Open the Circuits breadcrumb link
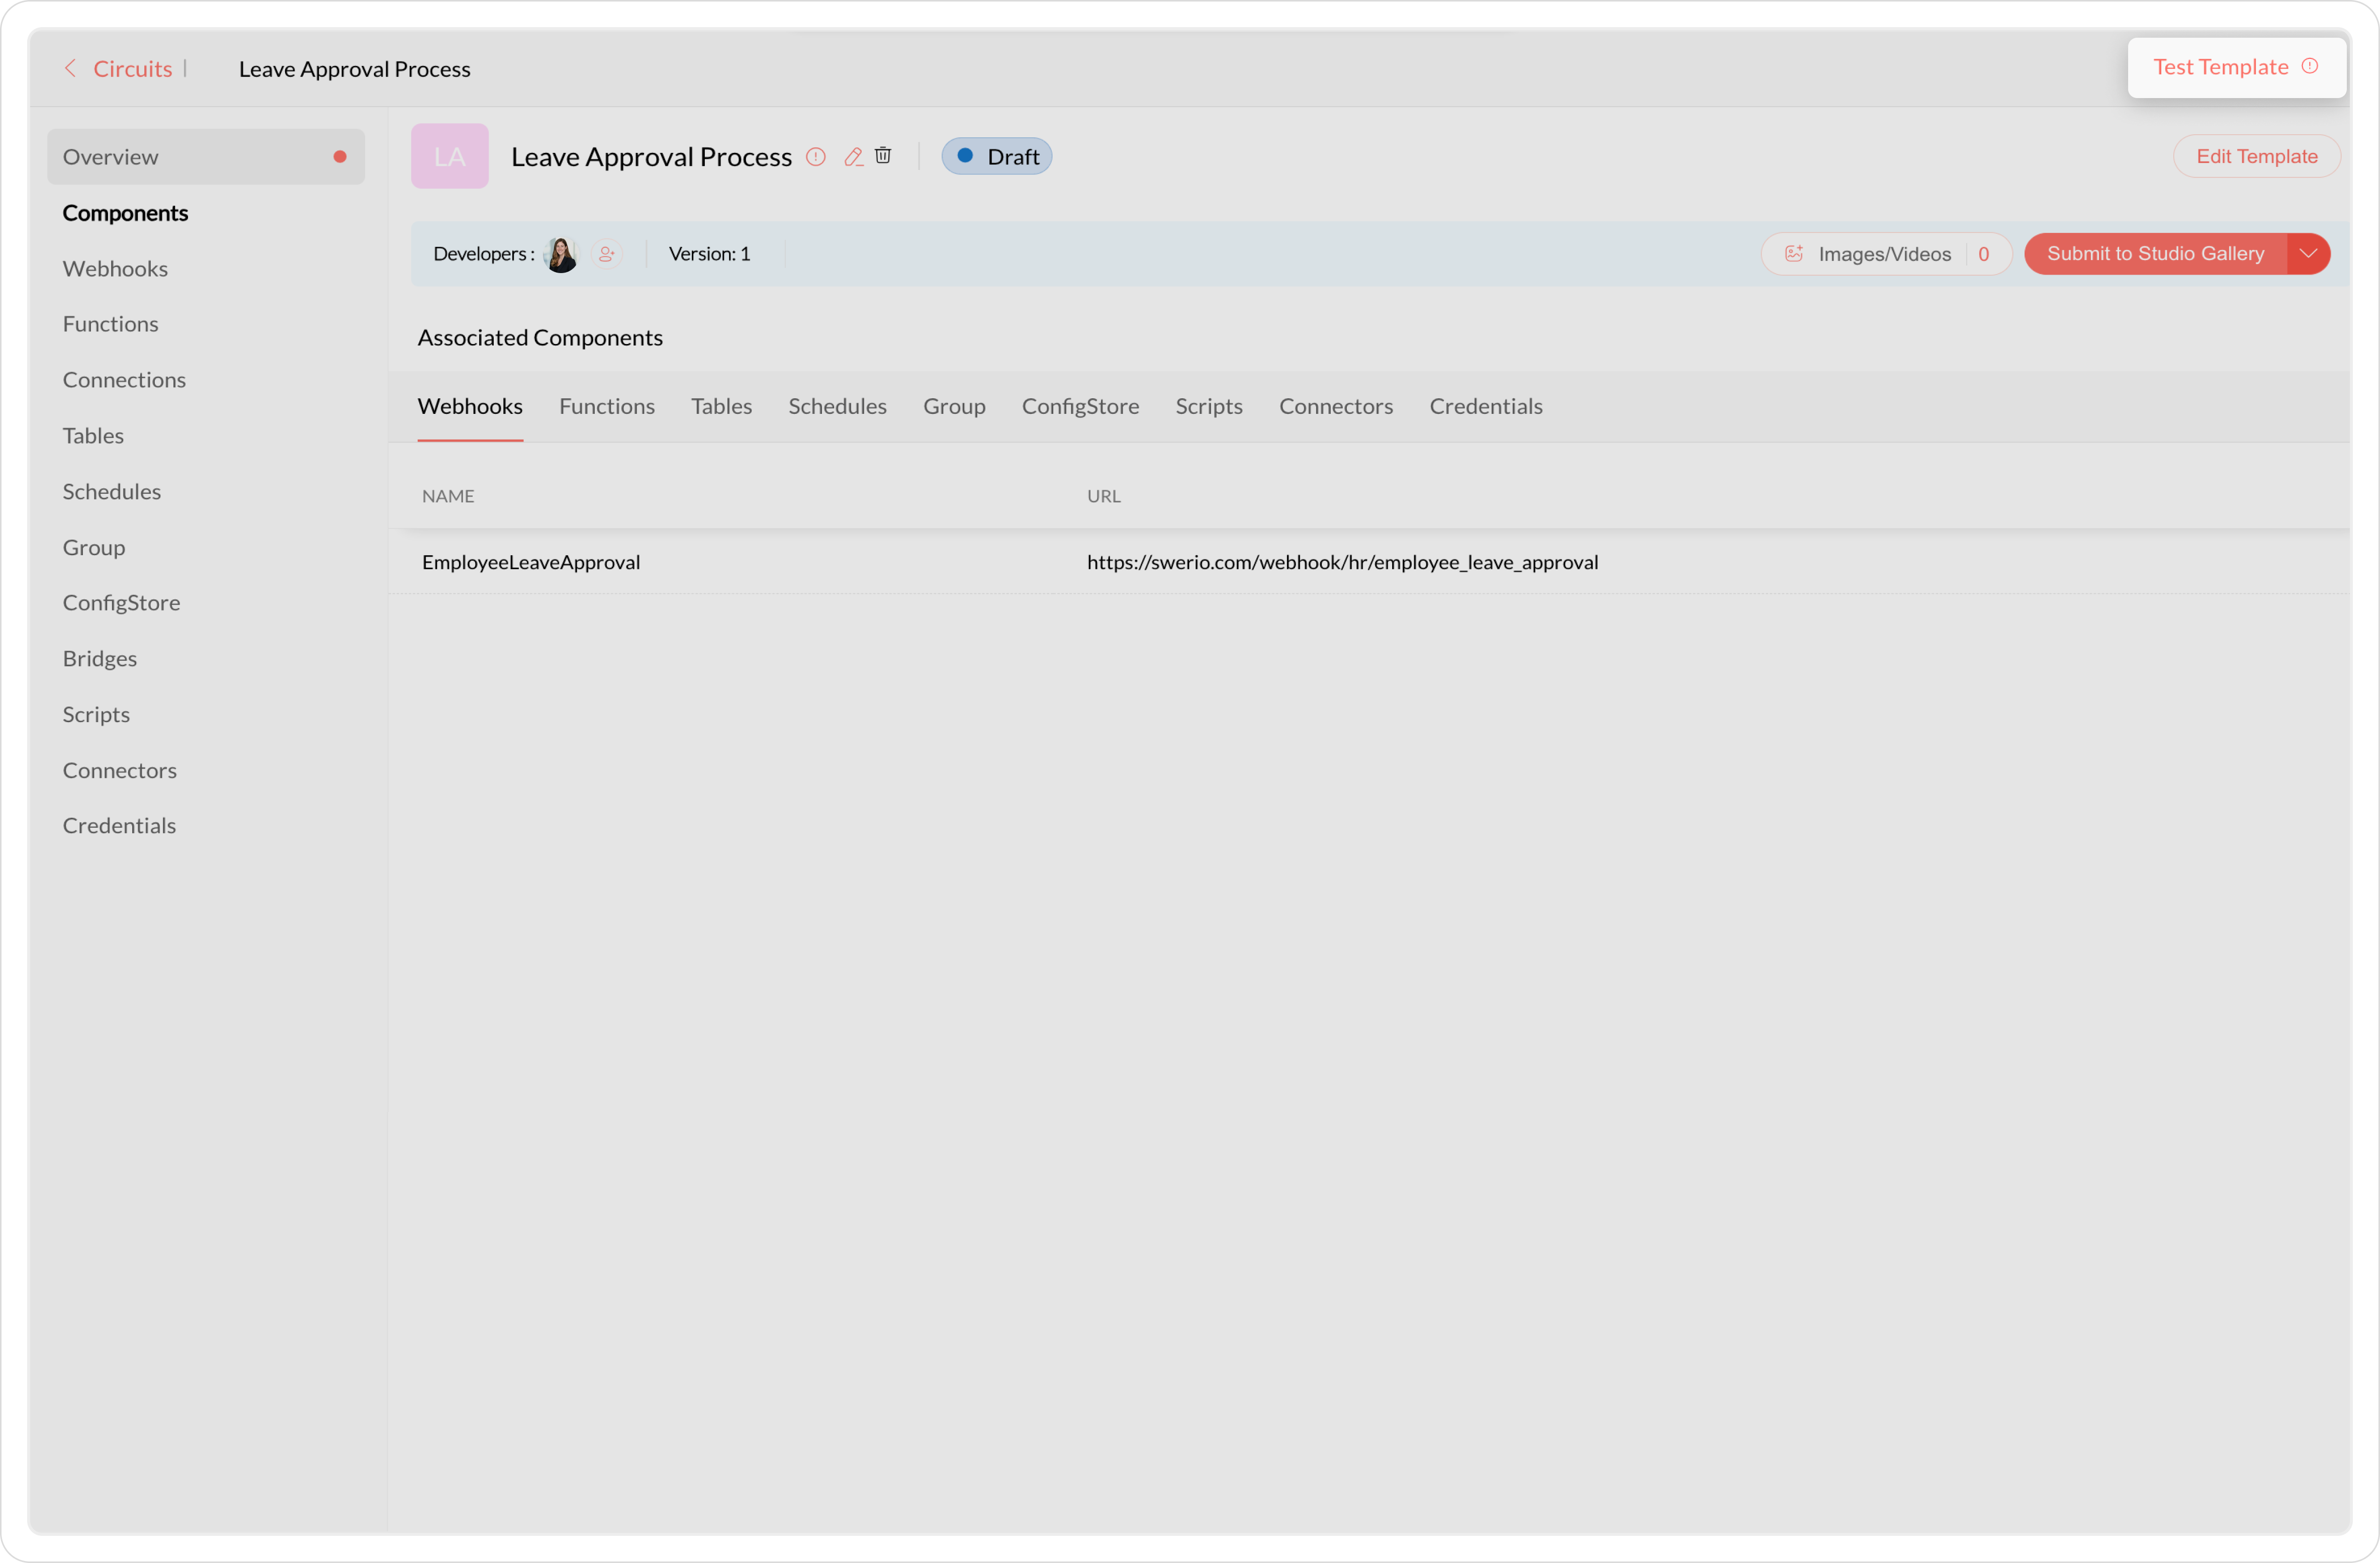Viewport: 2380px width, 1563px height. 133,68
